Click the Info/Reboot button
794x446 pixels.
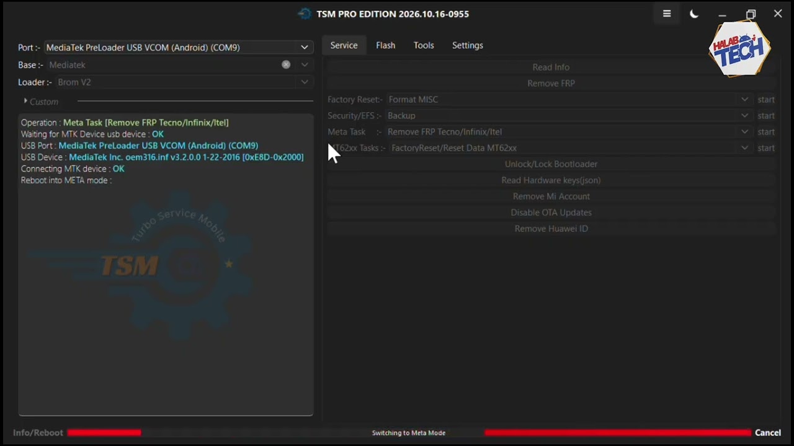click(x=38, y=432)
